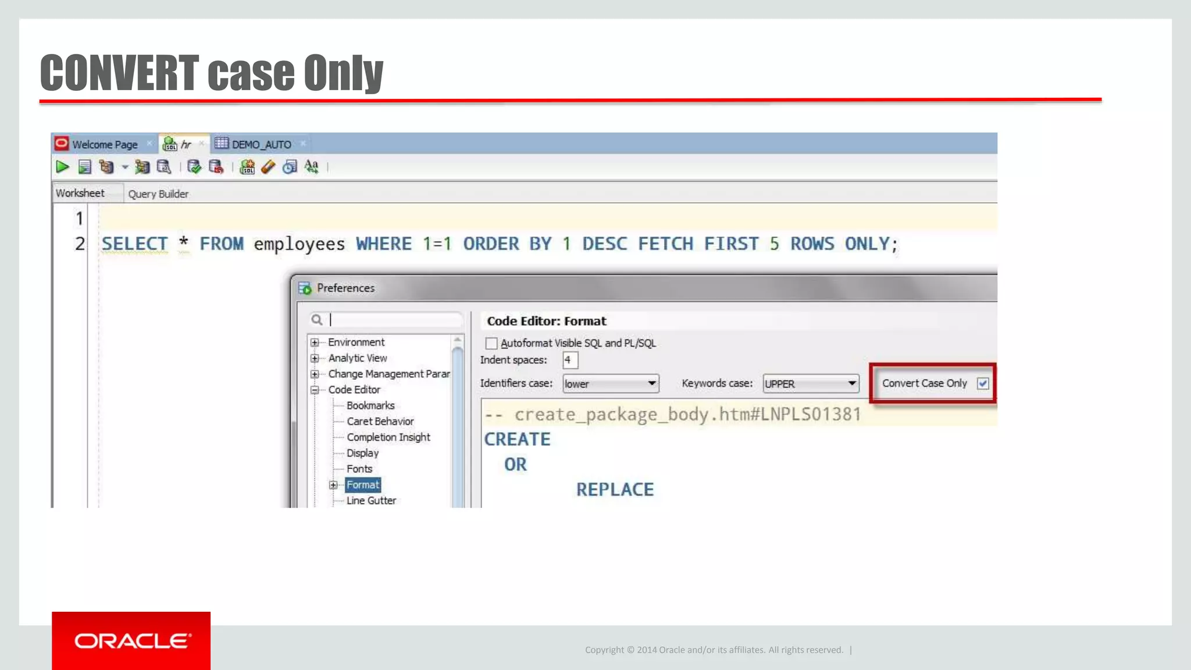Close the Welcome Page tab
The height and width of the screenshot is (670, 1191).
[149, 143]
